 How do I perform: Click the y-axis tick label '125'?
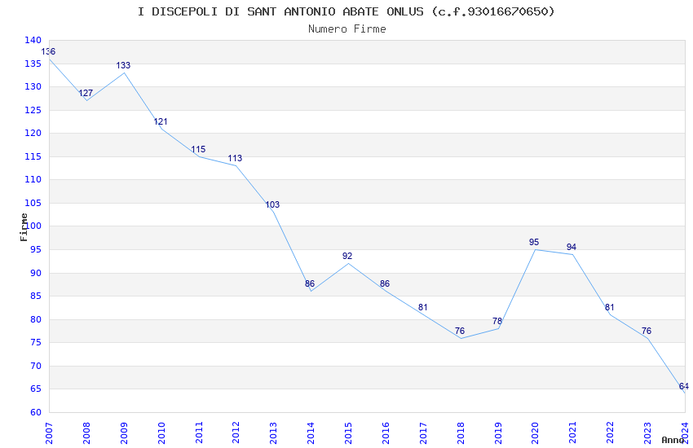tap(33, 110)
